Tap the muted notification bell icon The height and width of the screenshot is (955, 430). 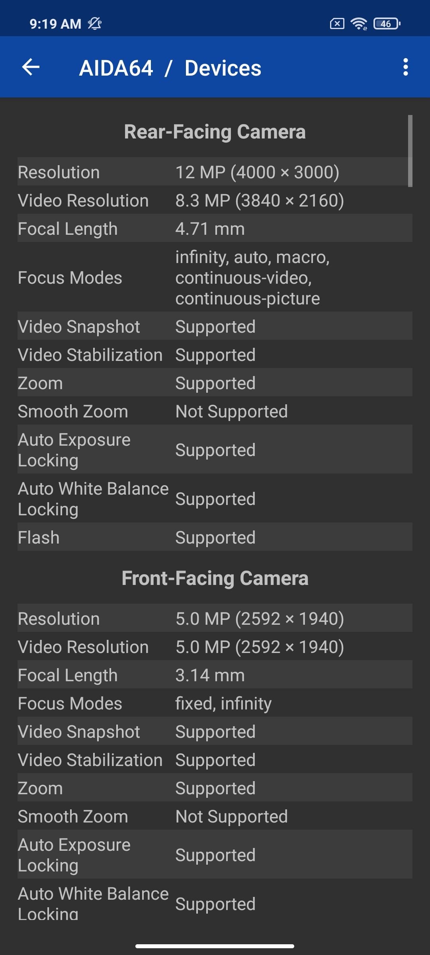tap(95, 24)
